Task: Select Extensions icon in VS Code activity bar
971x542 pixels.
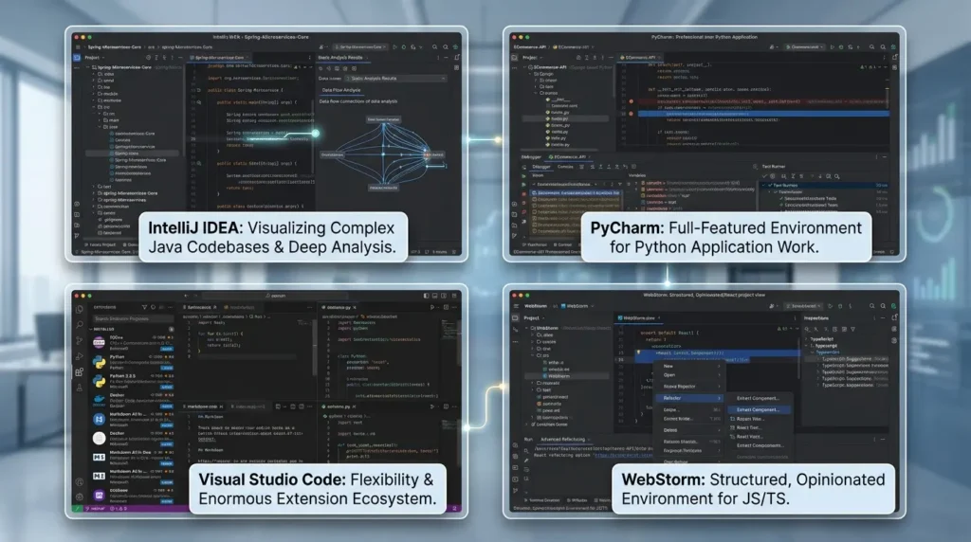Action: (80, 371)
